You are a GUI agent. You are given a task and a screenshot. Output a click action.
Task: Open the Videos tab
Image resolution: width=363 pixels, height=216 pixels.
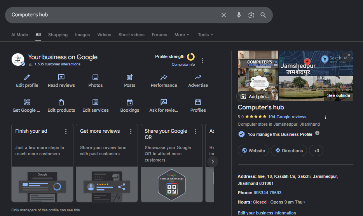click(x=104, y=35)
